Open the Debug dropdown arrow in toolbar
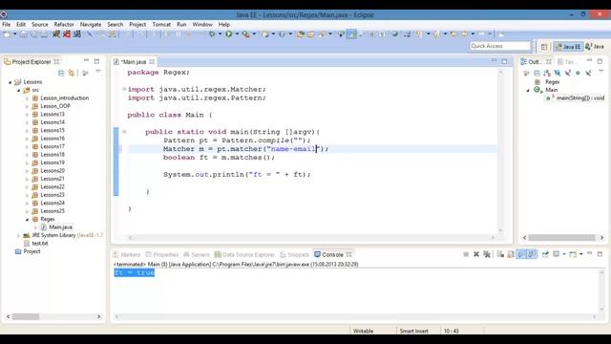The image size is (611, 344). point(220,34)
